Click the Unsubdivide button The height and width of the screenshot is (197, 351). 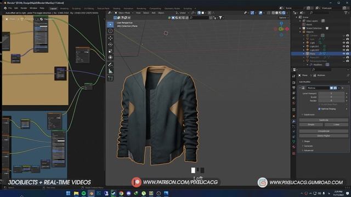coord(324,131)
